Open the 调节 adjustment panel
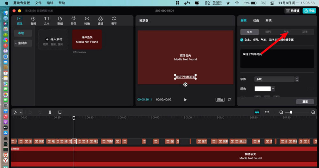Image resolution: width=319 pixels, height=168 pixels. click(x=114, y=21)
